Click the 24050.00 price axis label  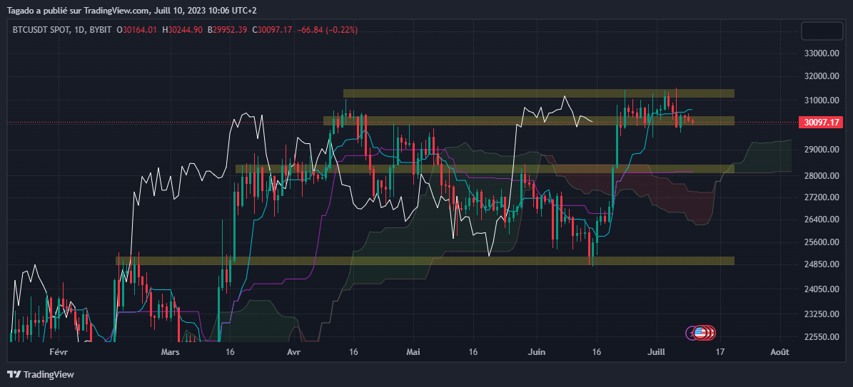(822, 289)
